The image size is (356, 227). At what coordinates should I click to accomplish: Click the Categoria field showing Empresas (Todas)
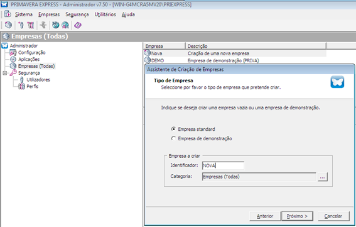tap(259, 177)
